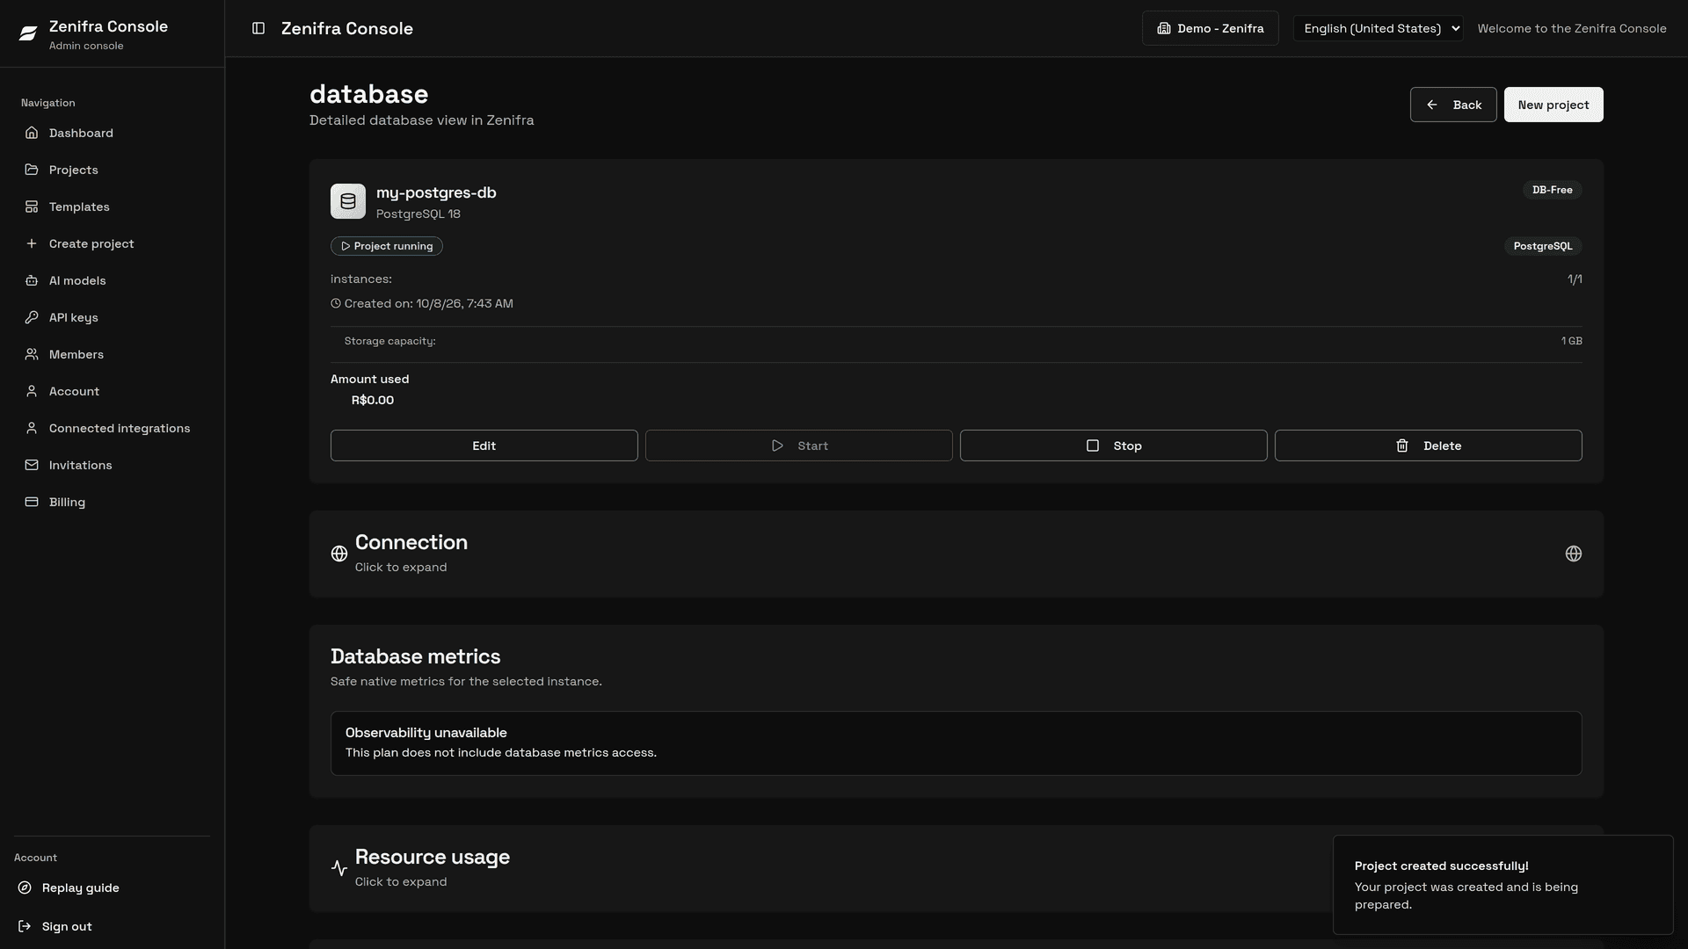Viewport: 1688px width, 949px height.
Task: Click the PostgreSQL type badge
Action: (x=1542, y=246)
